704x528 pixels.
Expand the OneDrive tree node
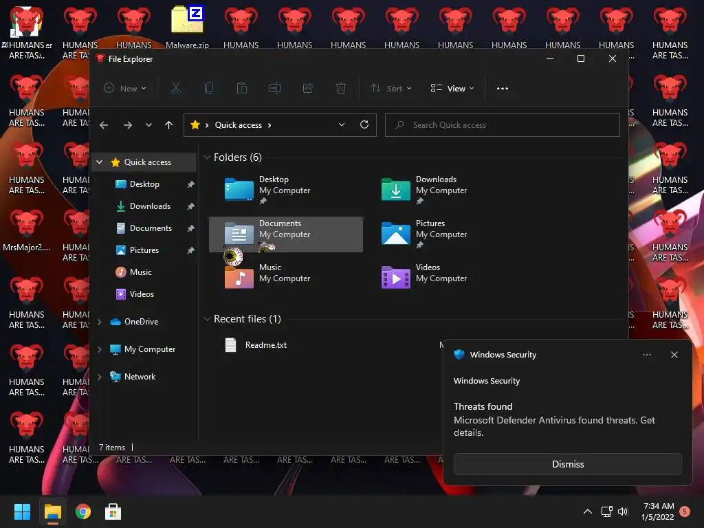[100, 322]
